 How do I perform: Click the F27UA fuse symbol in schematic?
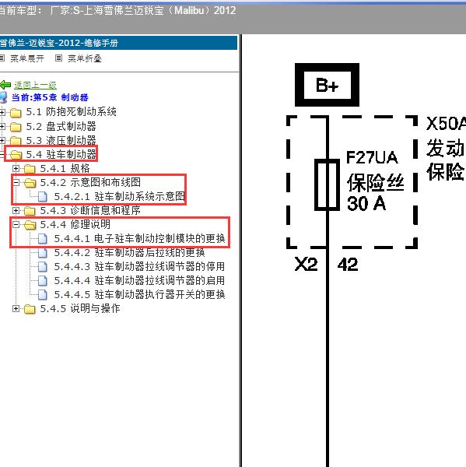[x=328, y=185]
